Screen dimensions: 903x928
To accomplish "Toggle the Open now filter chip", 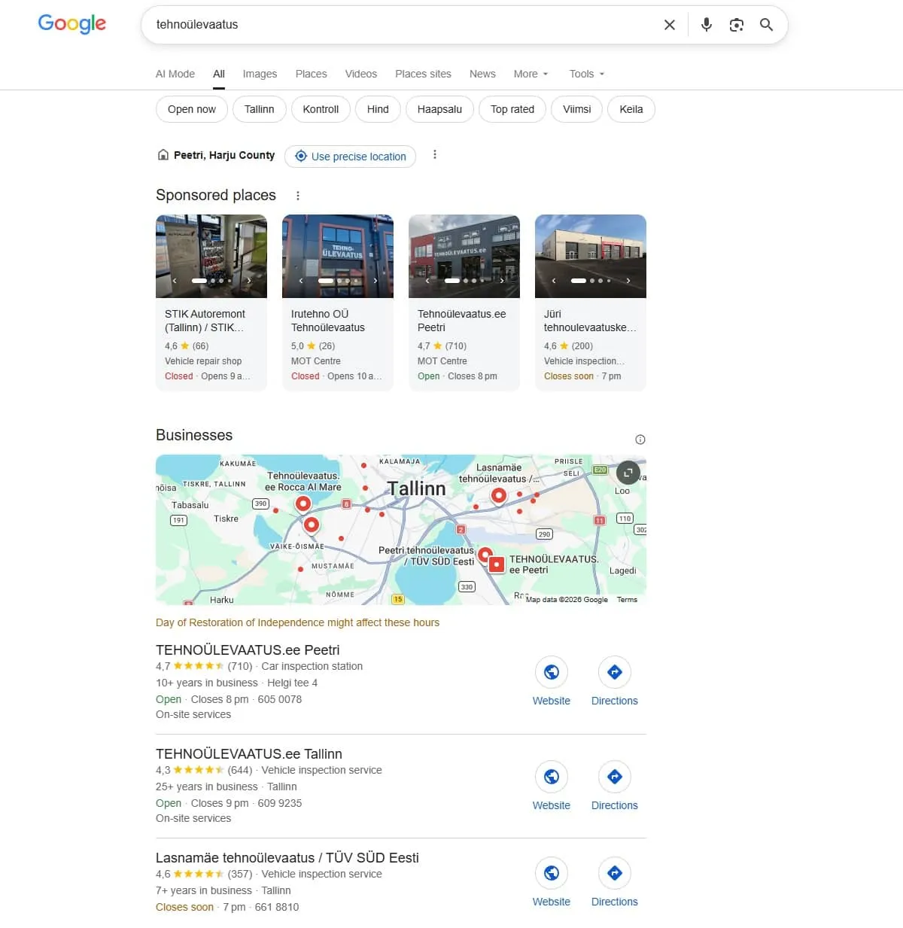I will click(x=192, y=109).
